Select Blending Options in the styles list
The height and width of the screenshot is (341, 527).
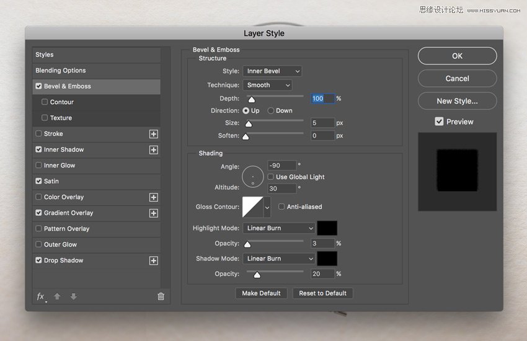click(x=61, y=71)
